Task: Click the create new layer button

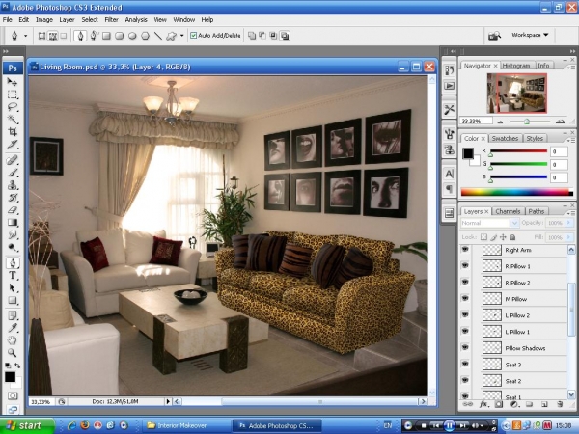Action: (544, 404)
